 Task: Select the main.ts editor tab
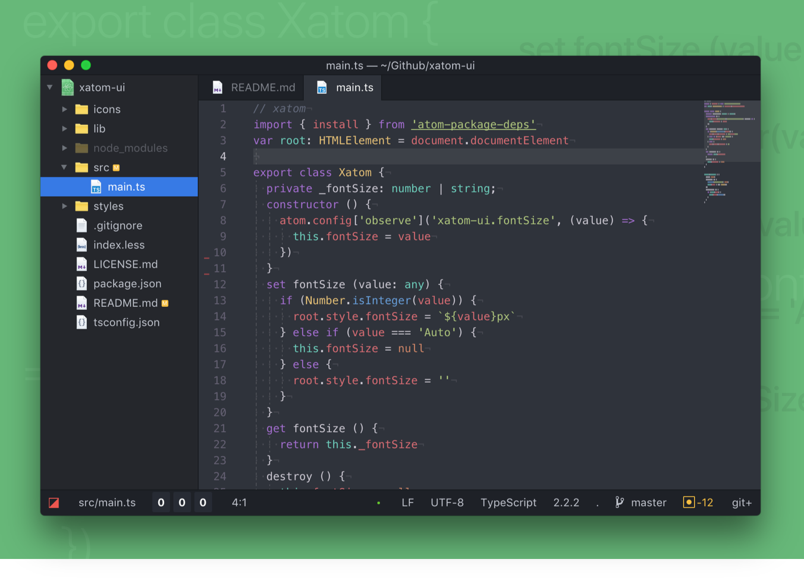click(343, 87)
